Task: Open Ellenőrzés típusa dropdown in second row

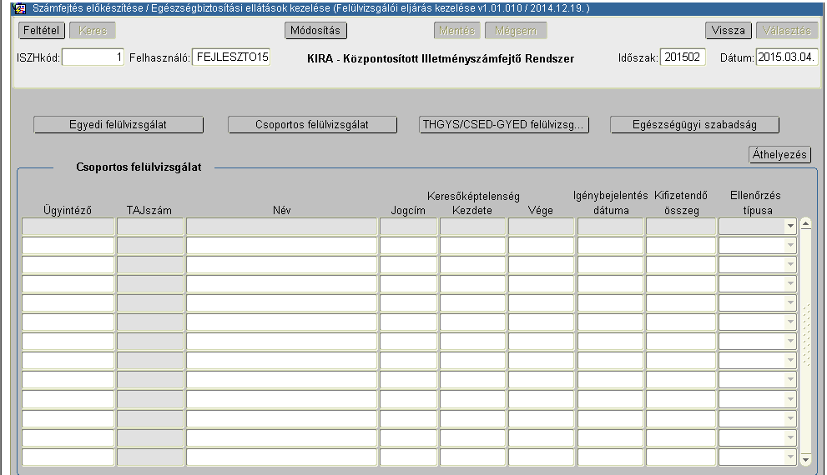Action: [790, 245]
